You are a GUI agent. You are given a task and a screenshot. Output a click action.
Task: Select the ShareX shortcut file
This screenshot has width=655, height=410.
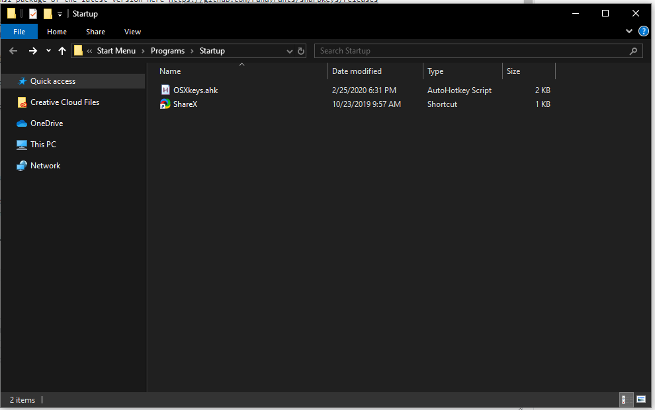click(x=185, y=104)
